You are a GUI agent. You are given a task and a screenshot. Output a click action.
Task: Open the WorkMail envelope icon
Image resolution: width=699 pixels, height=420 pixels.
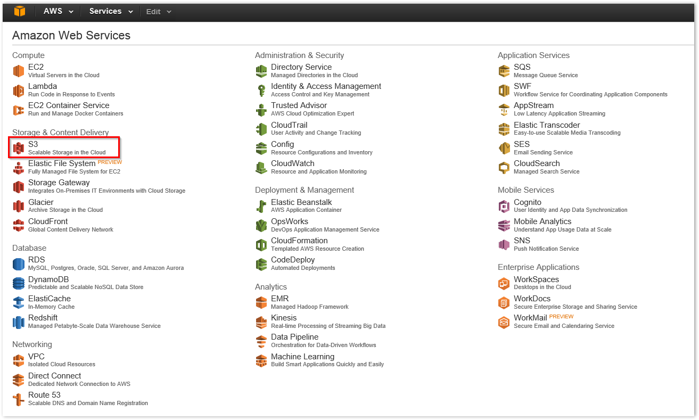[504, 322]
